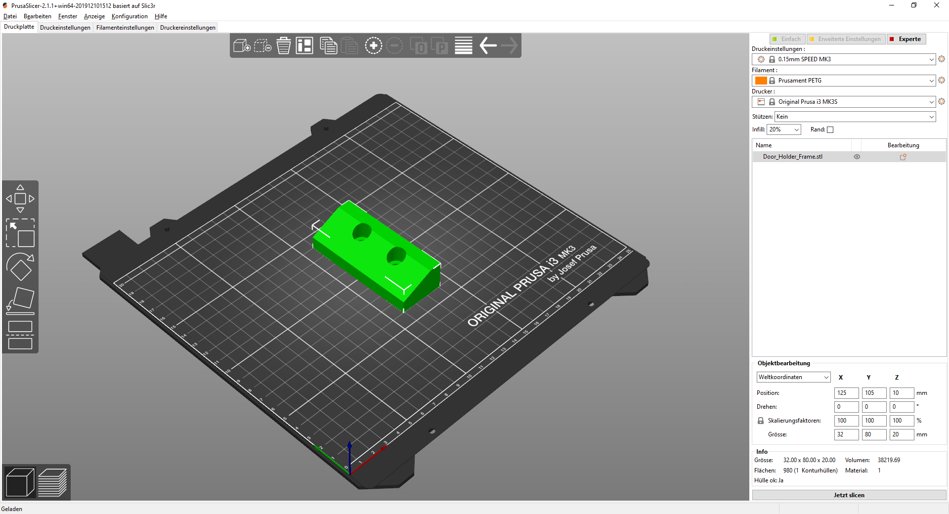The image size is (949, 514).
Task: Click the Position Z input field
Action: coord(902,393)
